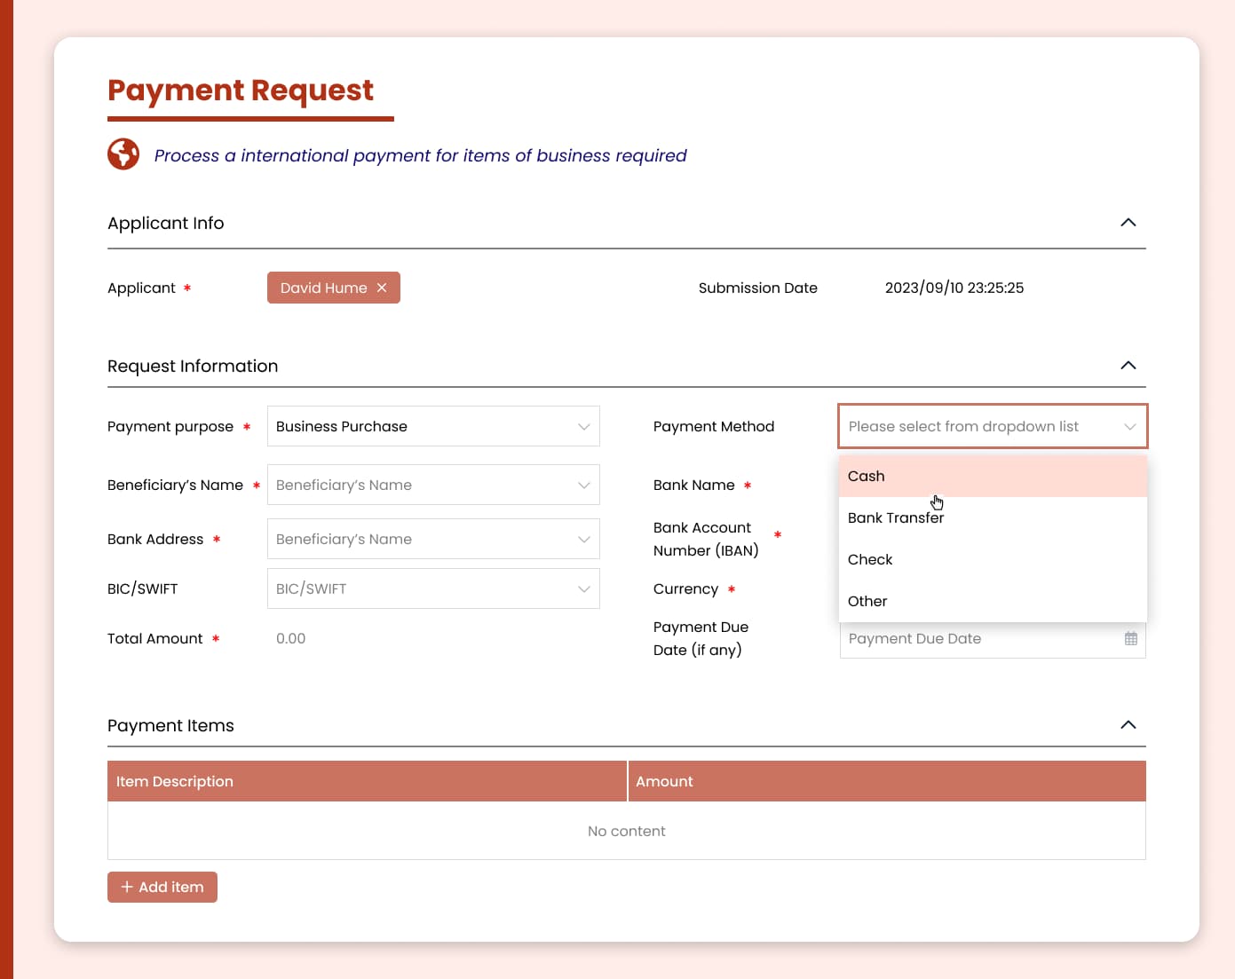The image size is (1235, 979).
Task: Click the Payment Method dropdown field
Action: point(992,426)
